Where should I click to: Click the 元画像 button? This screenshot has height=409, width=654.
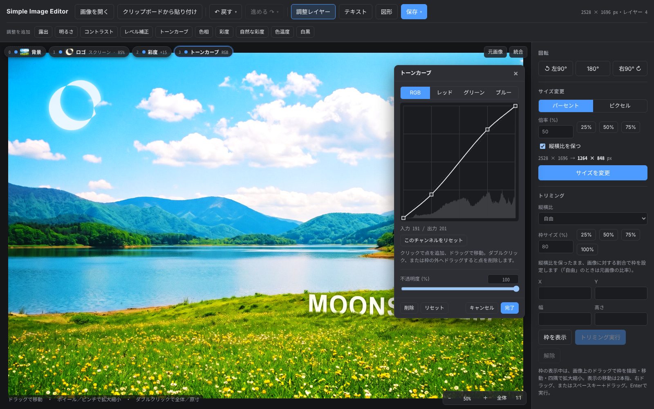[x=495, y=52]
